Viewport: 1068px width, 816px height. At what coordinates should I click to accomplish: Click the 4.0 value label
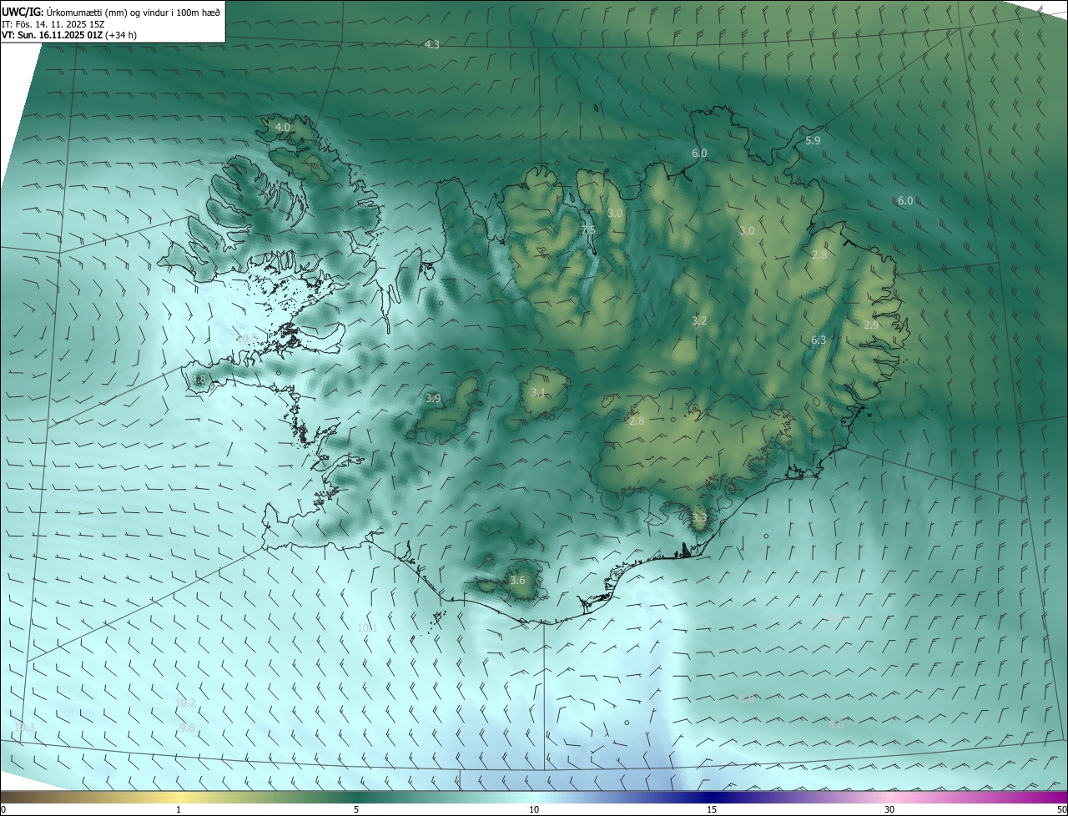(283, 127)
